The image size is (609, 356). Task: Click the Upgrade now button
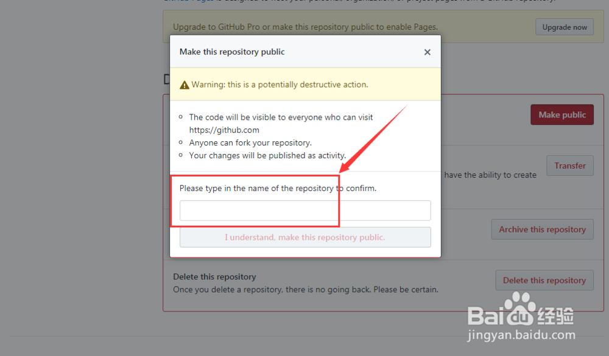[565, 27]
